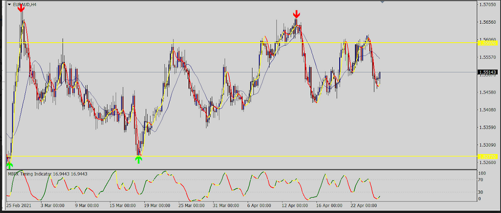Click the 100 level on indicator scale
Image resolution: width=501 pixels, height=213 pixels.
(x=481, y=173)
